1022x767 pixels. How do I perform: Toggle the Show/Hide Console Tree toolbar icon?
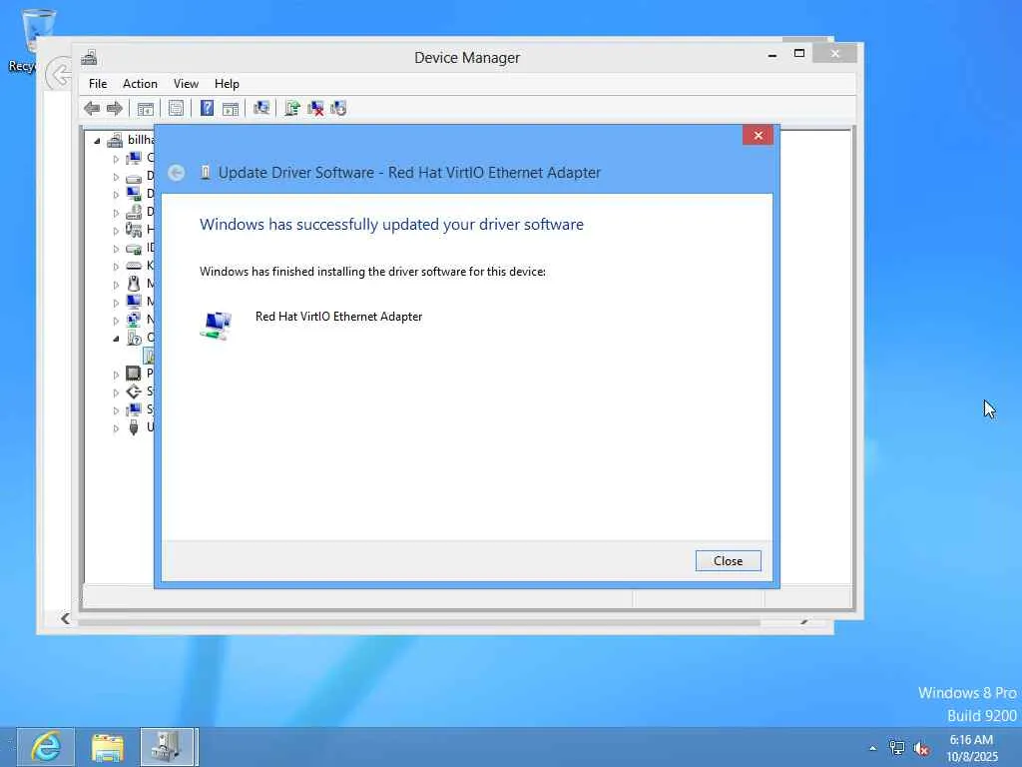coord(146,108)
